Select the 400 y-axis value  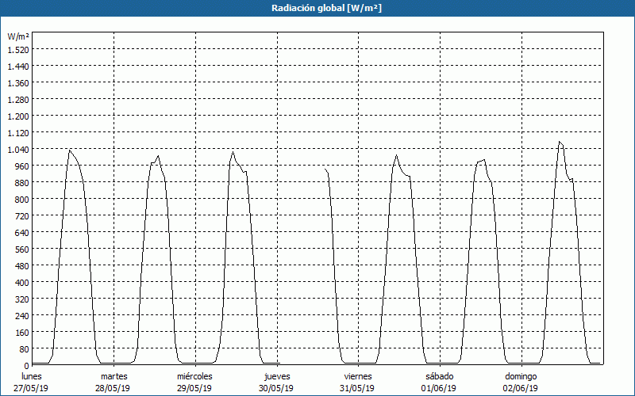pyautogui.click(x=22, y=283)
